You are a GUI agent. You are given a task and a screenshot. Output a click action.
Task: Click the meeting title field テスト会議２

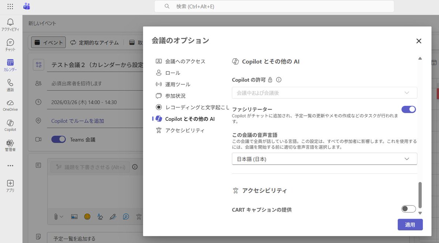(95, 65)
